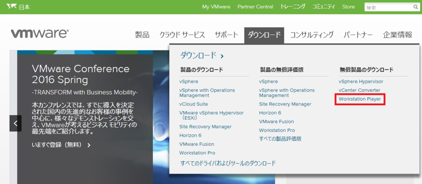Open the 製品 menu
Image resolution: width=422 pixels, height=184 pixels.
pos(142,35)
